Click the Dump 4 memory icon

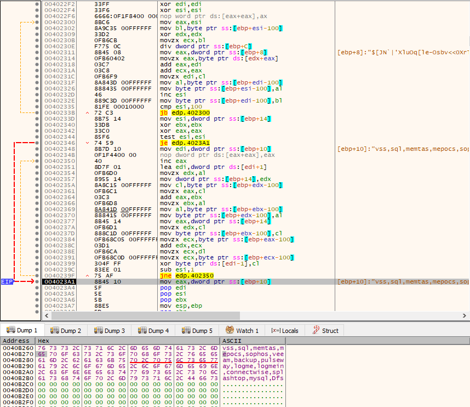(x=142, y=330)
